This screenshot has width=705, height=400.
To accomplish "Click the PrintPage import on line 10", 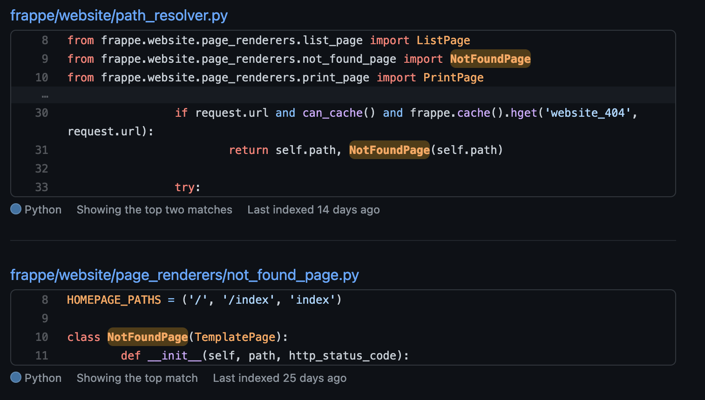I will (x=453, y=77).
